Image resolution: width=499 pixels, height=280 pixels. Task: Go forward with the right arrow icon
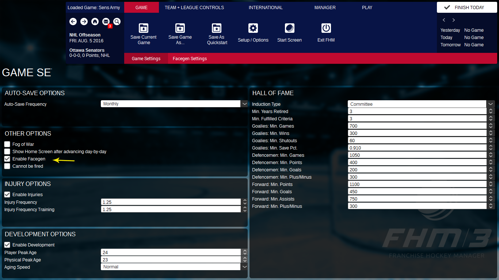[84, 22]
